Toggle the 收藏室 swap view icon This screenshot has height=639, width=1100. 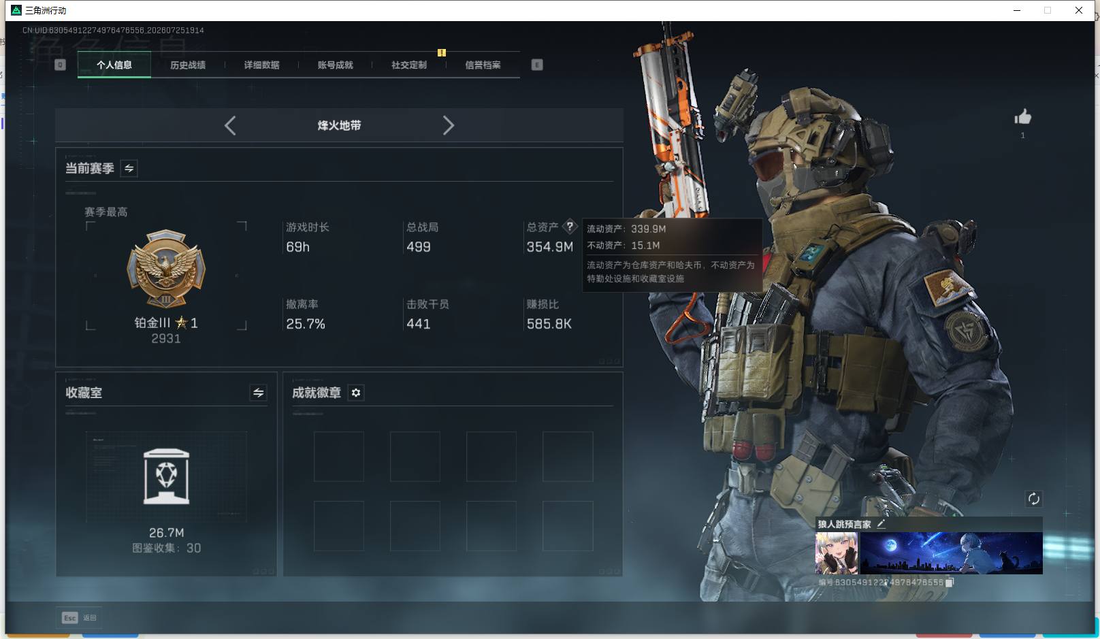[x=258, y=393]
